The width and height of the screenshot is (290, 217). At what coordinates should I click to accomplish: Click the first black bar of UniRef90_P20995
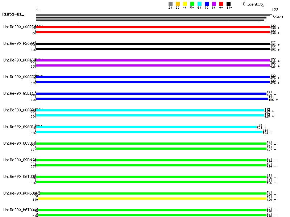click(153, 44)
